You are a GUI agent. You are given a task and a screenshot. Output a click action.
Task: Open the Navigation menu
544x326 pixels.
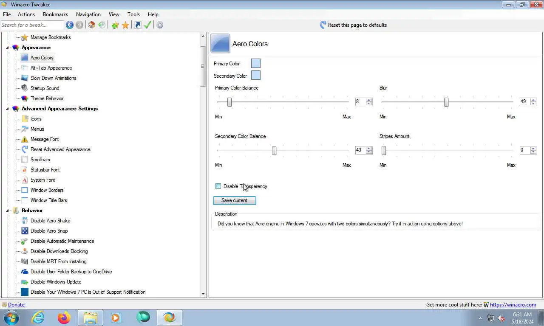(88, 14)
